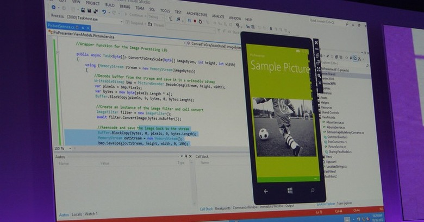
Task: Switch to the Output tab
Action: coord(289,206)
